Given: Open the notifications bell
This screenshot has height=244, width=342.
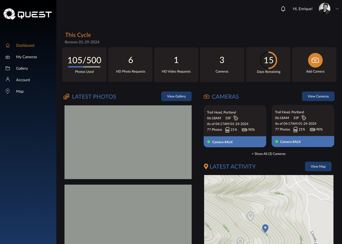Looking at the screenshot, I should pyautogui.click(x=283, y=9).
